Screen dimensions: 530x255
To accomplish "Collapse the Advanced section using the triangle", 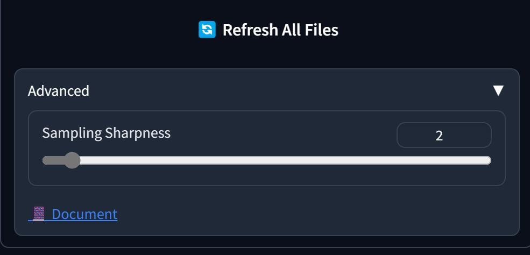I will pos(498,90).
